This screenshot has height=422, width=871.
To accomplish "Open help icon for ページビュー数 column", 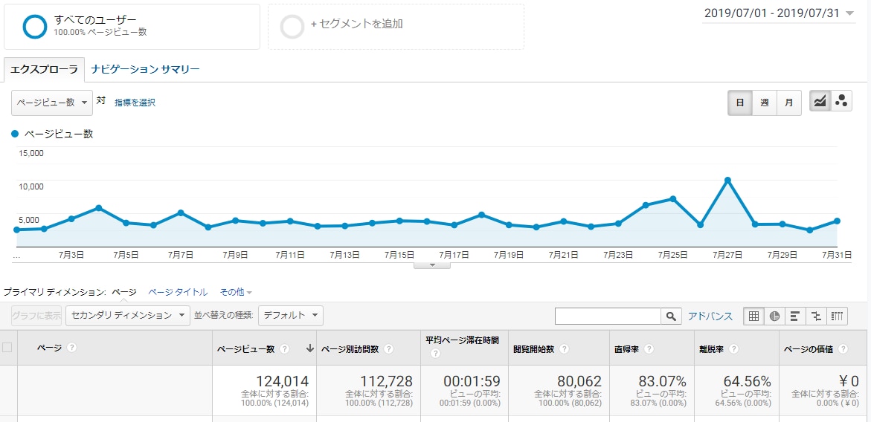I will pyautogui.click(x=284, y=348).
